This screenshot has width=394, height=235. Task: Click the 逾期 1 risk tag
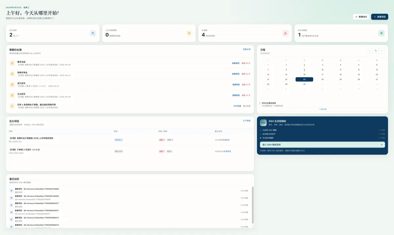click(x=162, y=151)
